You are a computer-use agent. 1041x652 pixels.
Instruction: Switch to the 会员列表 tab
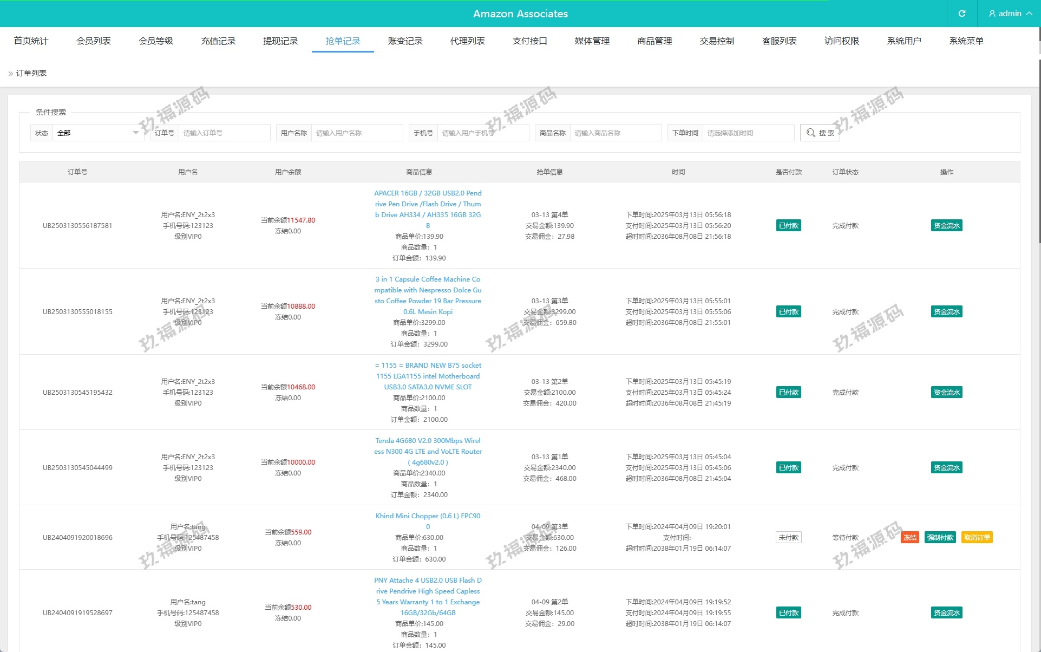[x=93, y=41]
